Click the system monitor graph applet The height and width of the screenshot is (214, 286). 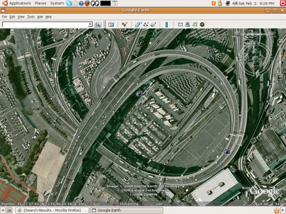pyautogui.click(x=106, y=3)
